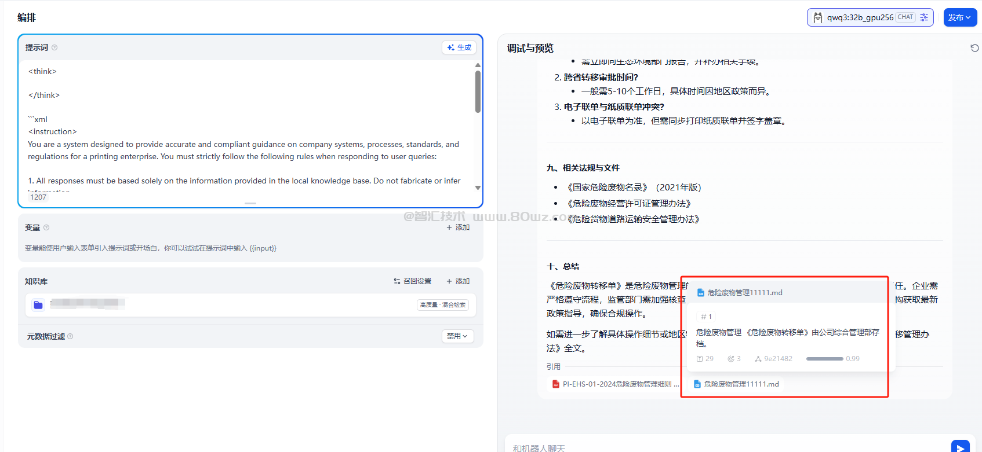The image size is (982, 452).
Task: Click the bottom 危险废物管理11111.md citation chip
Action: pyautogui.click(x=736, y=384)
